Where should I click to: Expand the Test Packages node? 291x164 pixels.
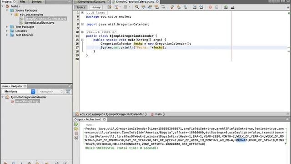[7, 27]
